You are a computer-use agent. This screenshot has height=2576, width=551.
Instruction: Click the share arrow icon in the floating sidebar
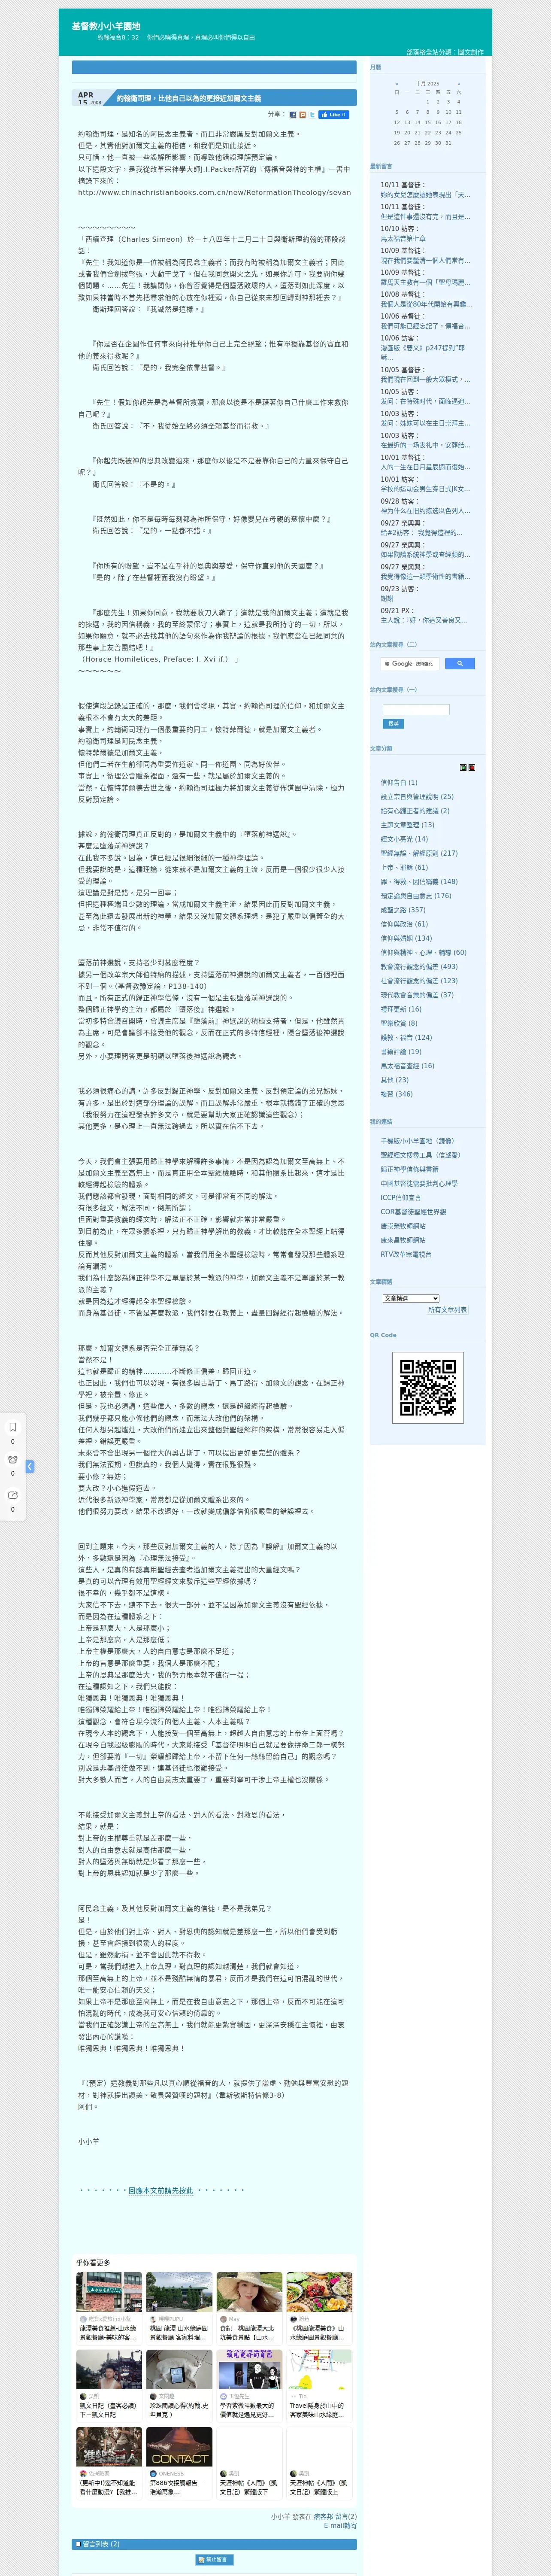click(x=13, y=1495)
